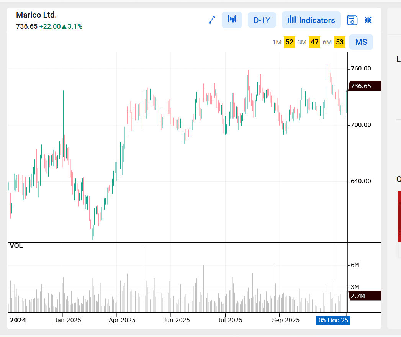Click the 2.7M volume axis marker
This screenshot has width=401, height=337.
365,296
